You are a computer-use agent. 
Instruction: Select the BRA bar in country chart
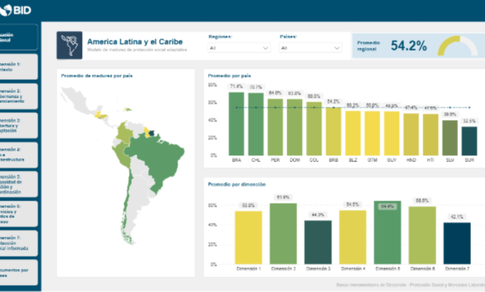(x=236, y=123)
